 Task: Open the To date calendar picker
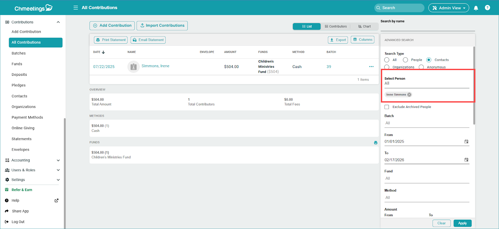[466, 160]
